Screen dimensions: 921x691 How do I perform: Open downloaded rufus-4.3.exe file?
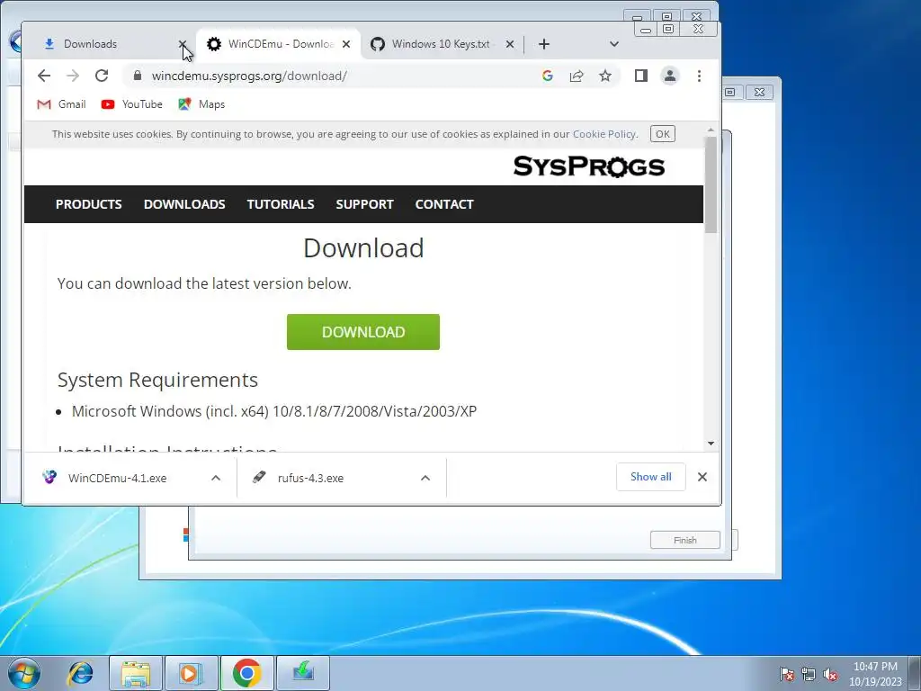click(310, 478)
